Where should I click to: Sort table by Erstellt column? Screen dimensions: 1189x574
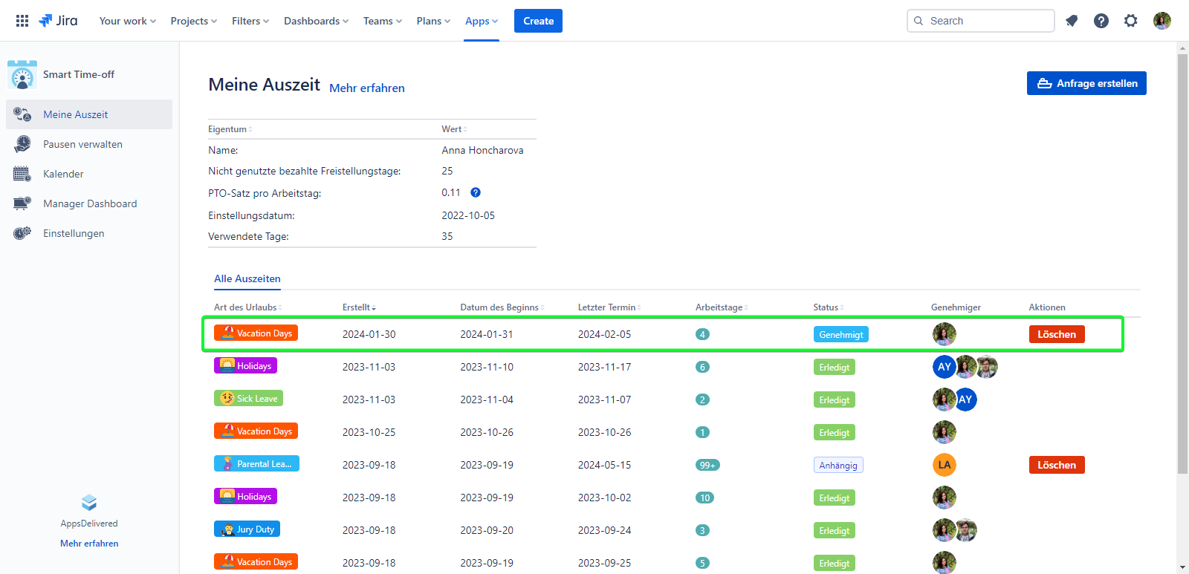359,307
